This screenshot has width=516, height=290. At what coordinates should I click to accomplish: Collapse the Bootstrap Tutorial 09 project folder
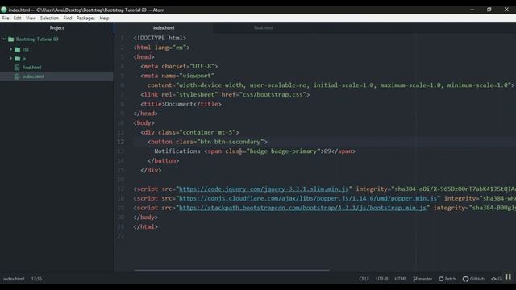pyautogui.click(x=4, y=39)
